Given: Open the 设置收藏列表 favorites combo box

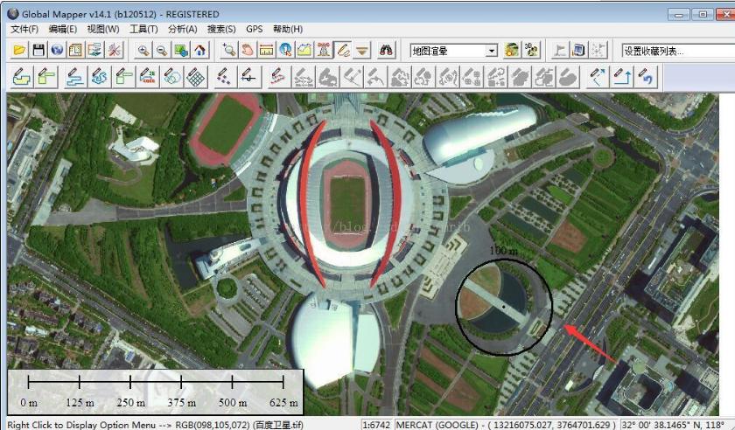Looking at the screenshot, I should pos(678,51).
